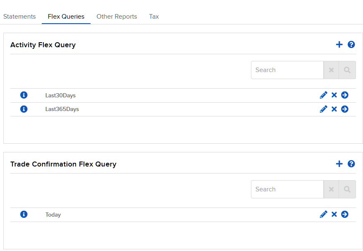
Task: Go to the Tax tab
Action: point(154,17)
